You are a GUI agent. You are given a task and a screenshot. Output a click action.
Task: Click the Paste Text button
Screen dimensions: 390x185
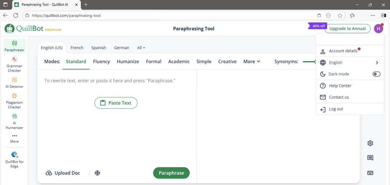coord(116,103)
